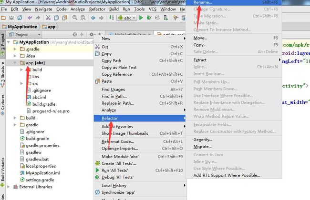
Task: Open the Project view selector dropdown
Action: (x=25, y=35)
